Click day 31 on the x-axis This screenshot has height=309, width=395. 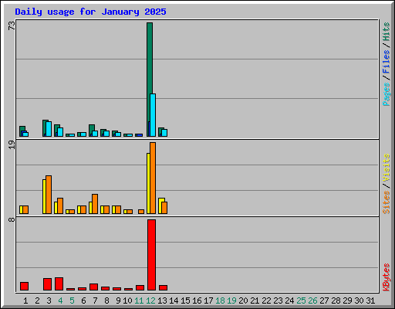click(x=370, y=301)
